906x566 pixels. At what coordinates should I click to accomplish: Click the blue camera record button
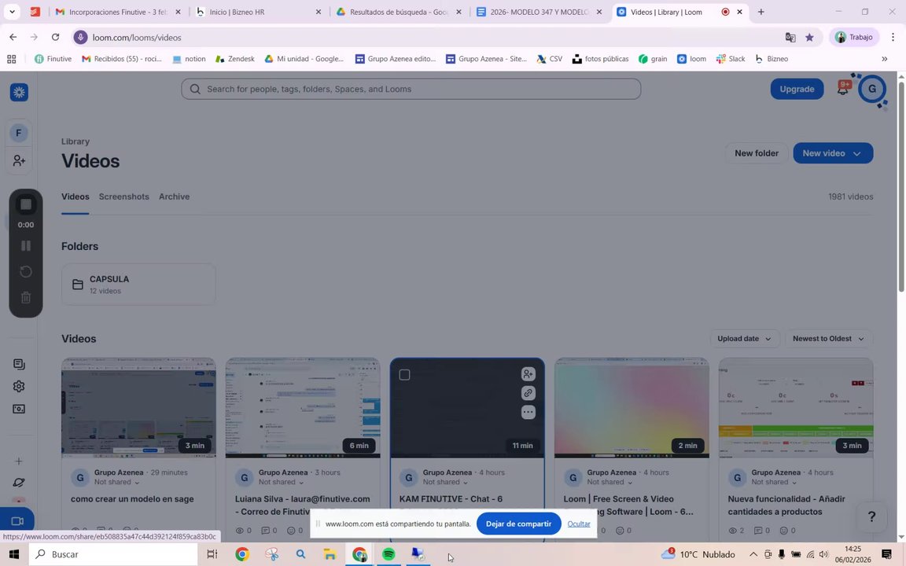[x=17, y=521]
